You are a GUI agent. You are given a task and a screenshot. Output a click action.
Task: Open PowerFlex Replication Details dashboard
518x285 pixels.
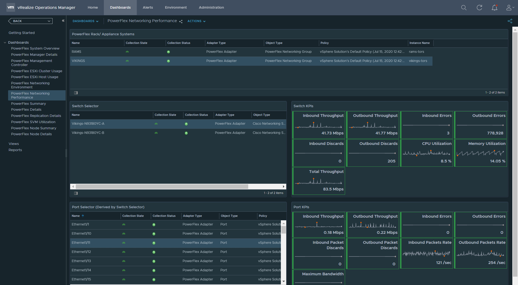[36, 116]
